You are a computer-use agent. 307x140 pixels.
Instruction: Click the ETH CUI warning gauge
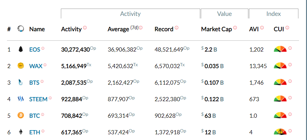pyautogui.click(x=280, y=132)
